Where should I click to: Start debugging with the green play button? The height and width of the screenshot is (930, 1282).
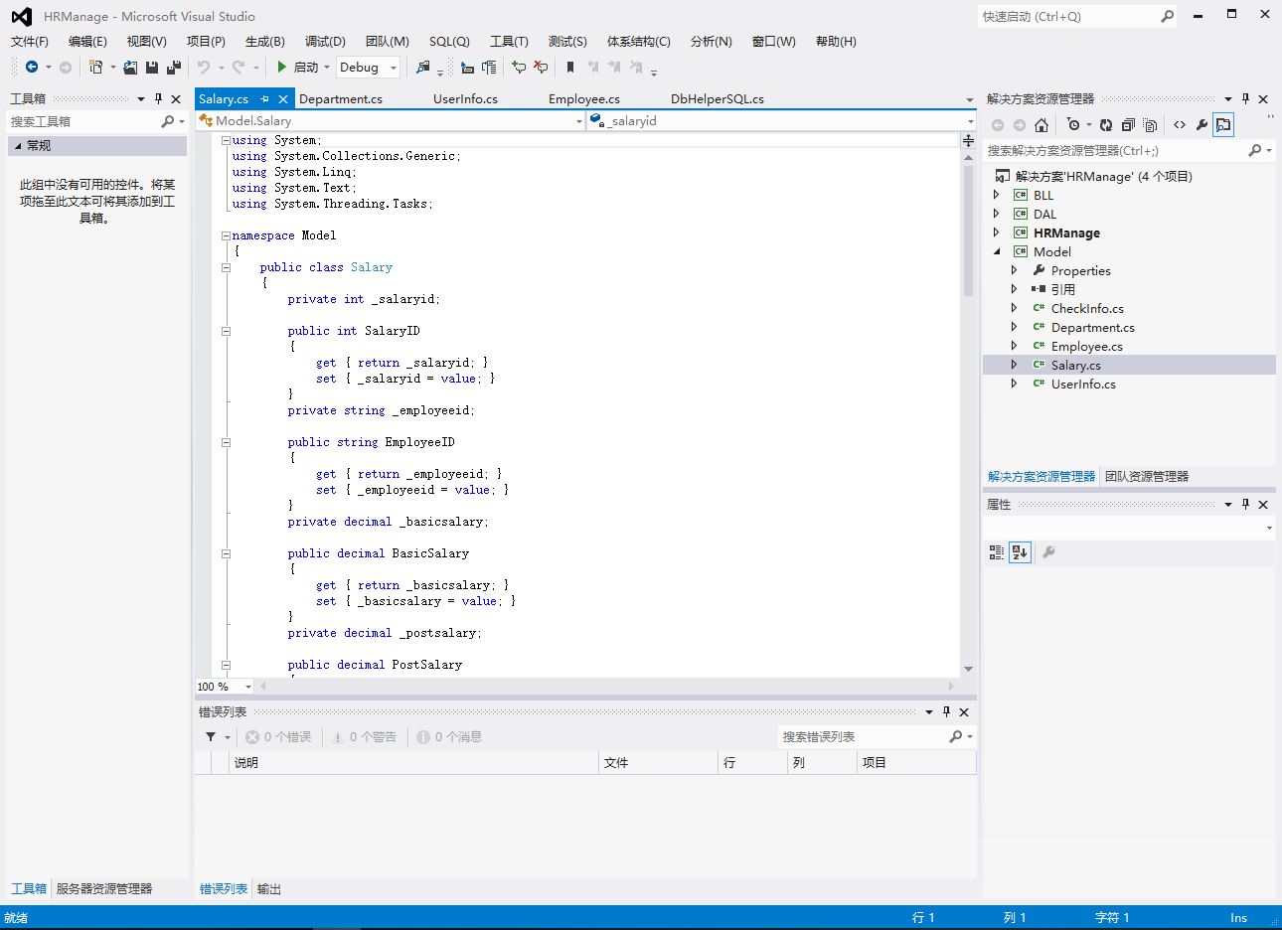point(282,67)
